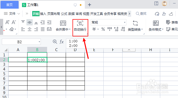178x98 pixels.
Task: Open 会员专享 ribbon tab
Action: pos(110,14)
